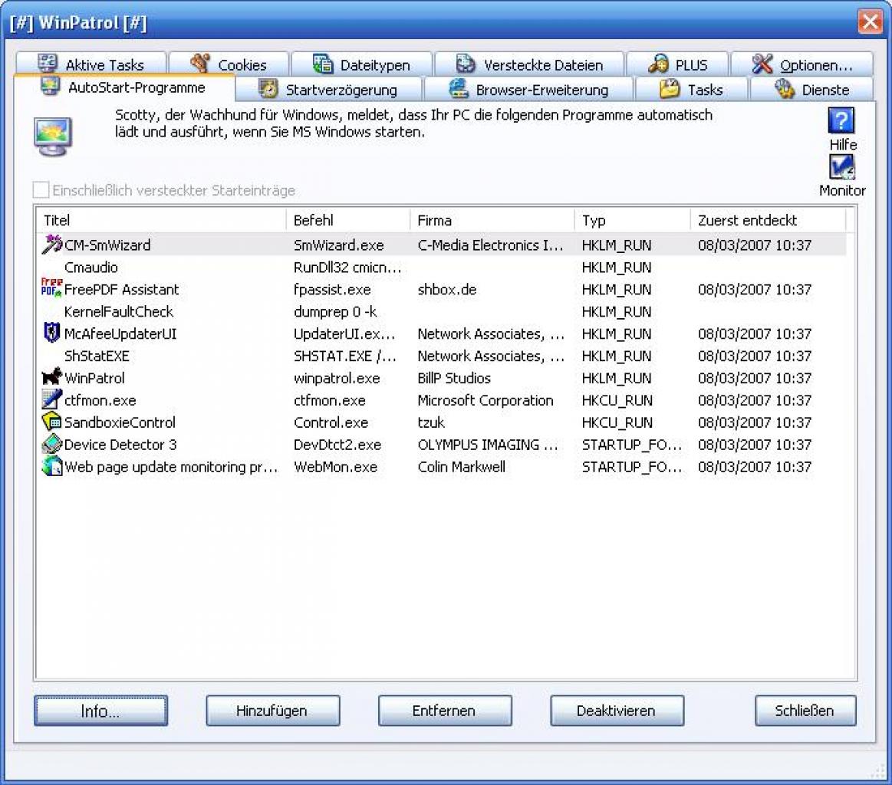Click the Microsoft Corporation company cell

coord(485,400)
